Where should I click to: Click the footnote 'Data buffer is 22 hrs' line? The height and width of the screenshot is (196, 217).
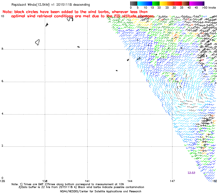click(x=81, y=187)
